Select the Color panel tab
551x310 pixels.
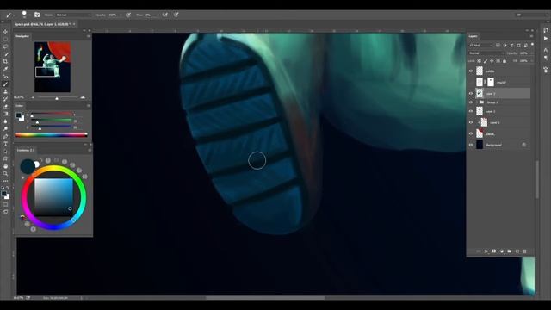(19, 105)
